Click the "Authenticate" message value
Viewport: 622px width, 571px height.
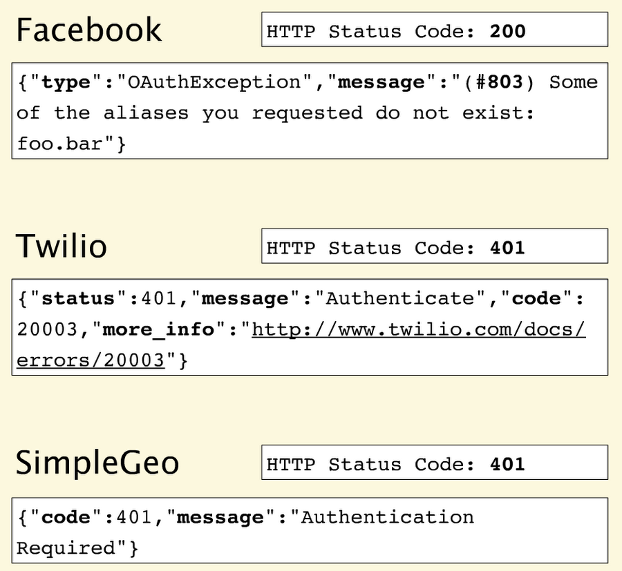(x=399, y=299)
